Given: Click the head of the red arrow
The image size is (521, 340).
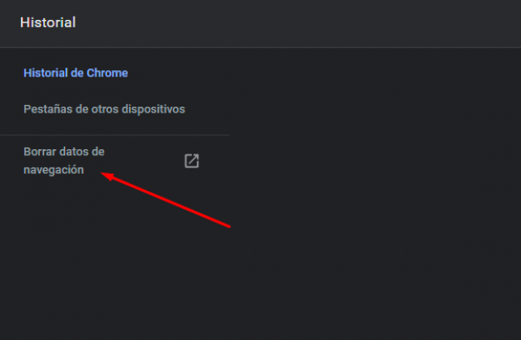Looking at the screenshot, I should 106,176.
